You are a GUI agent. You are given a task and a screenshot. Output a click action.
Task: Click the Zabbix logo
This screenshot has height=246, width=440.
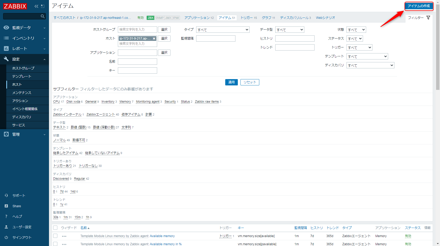coord(15,6)
